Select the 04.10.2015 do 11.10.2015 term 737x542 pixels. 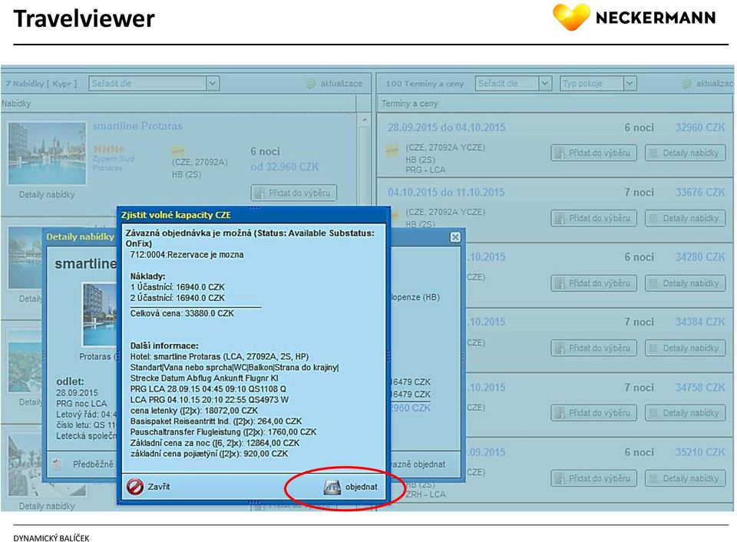446,192
